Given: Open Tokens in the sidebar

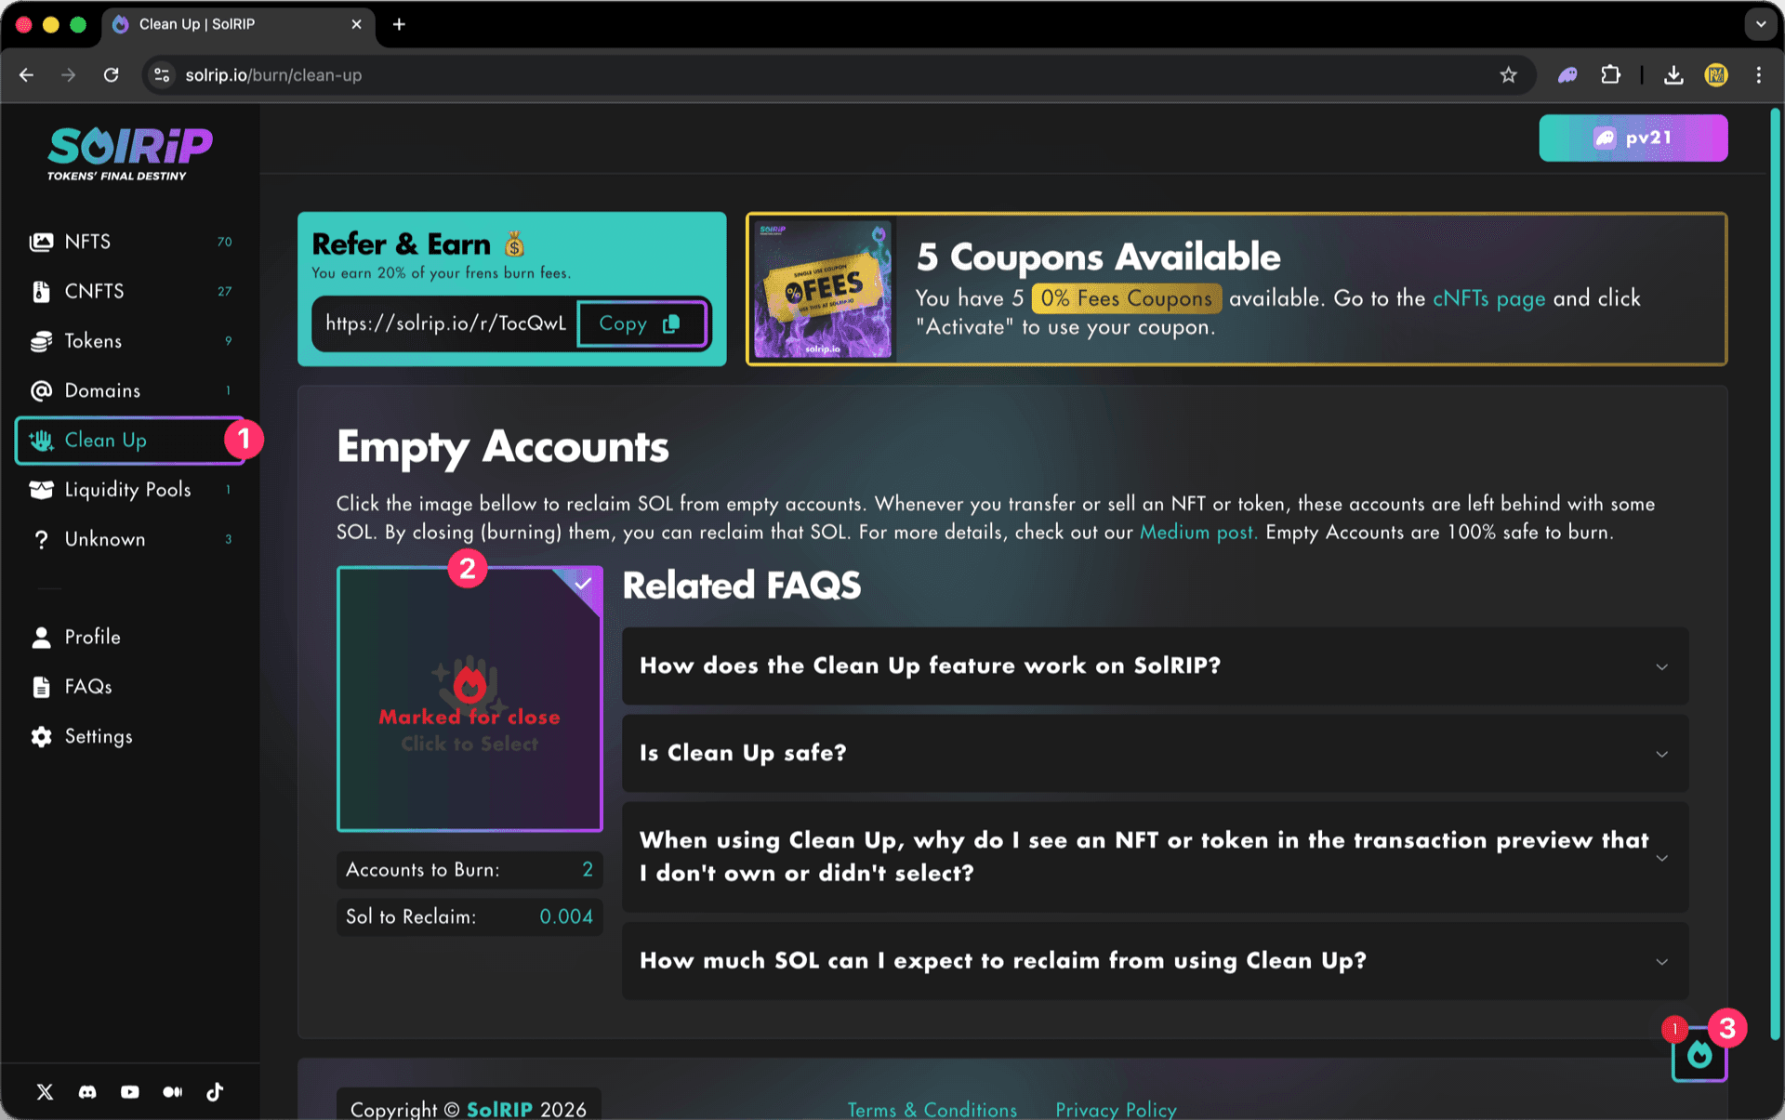Looking at the screenshot, I should point(130,341).
